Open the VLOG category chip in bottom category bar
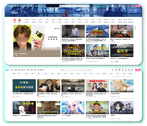This screenshot has height=126, width=147. [x=98, y=73]
